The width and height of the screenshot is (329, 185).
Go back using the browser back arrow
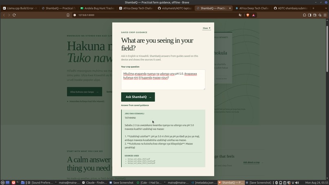coord(4,15)
